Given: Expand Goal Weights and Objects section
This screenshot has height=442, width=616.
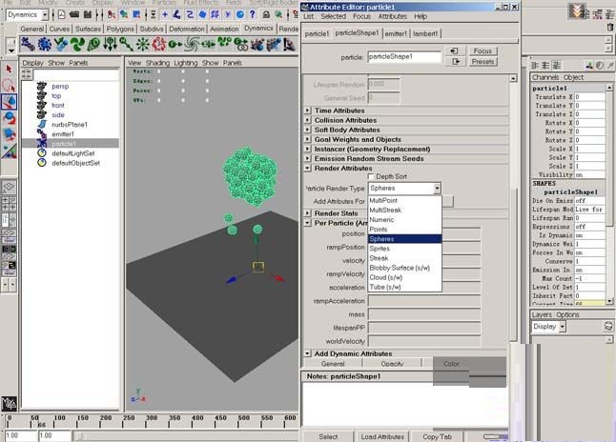Looking at the screenshot, I should [308, 139].
